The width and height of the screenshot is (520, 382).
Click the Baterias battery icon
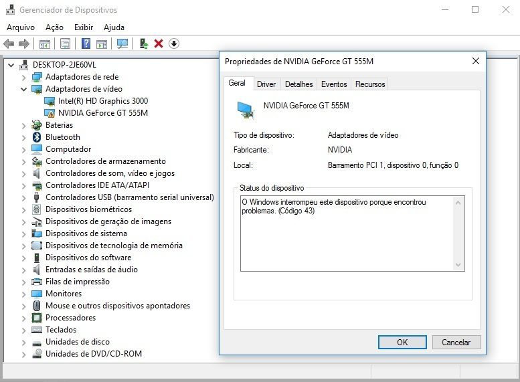click(37, 125)
